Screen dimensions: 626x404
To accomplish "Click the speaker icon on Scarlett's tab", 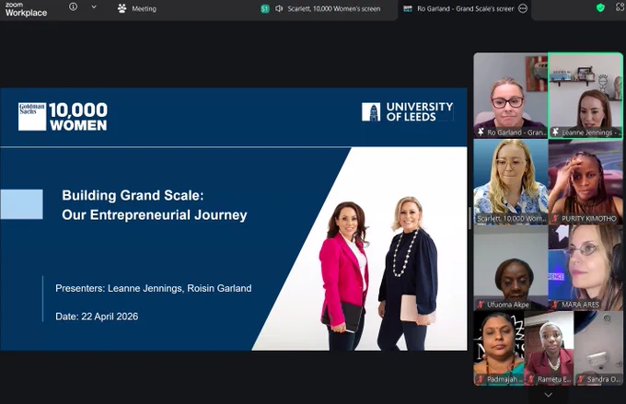I will pyautogui.click(x=279, y=8).
